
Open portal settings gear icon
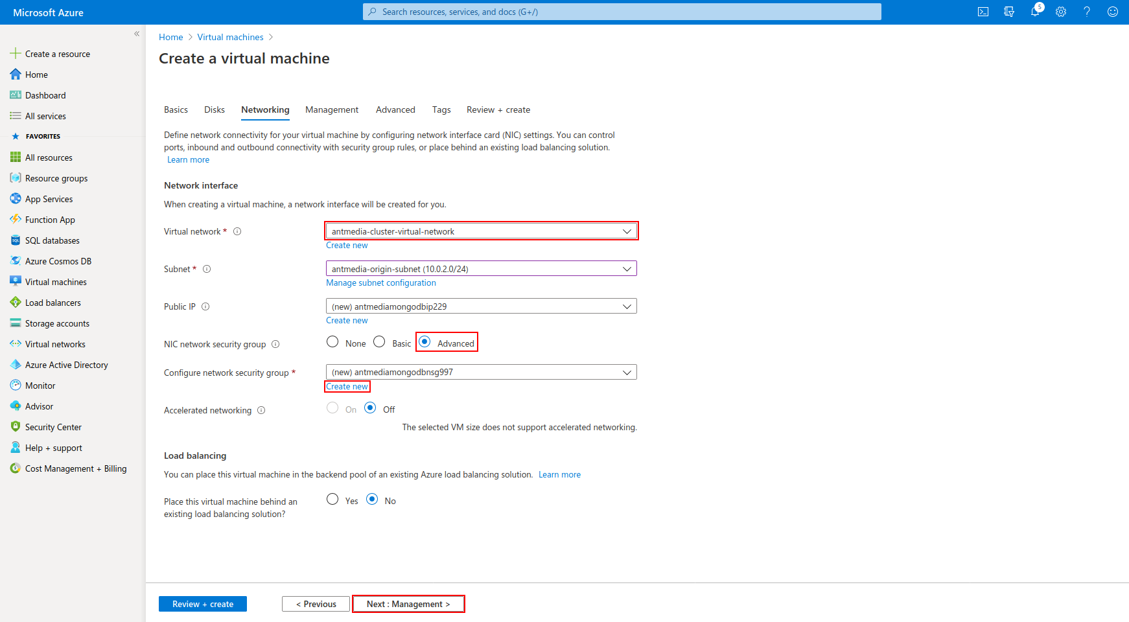click(1061, 12)
